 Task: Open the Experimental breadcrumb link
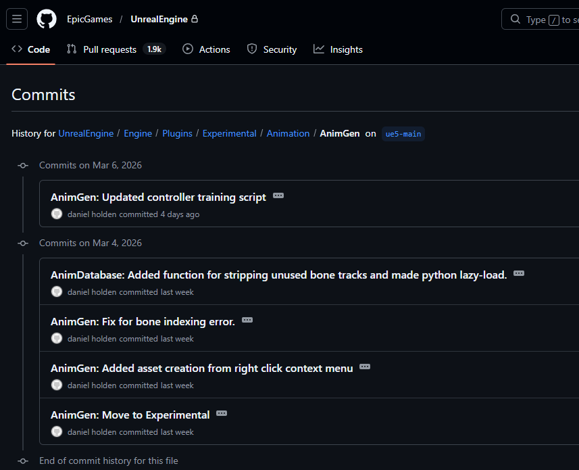(x=229, y=133)
